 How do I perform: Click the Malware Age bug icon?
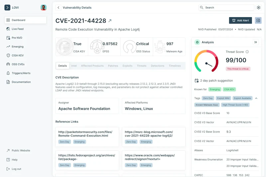tap(160, 47)
